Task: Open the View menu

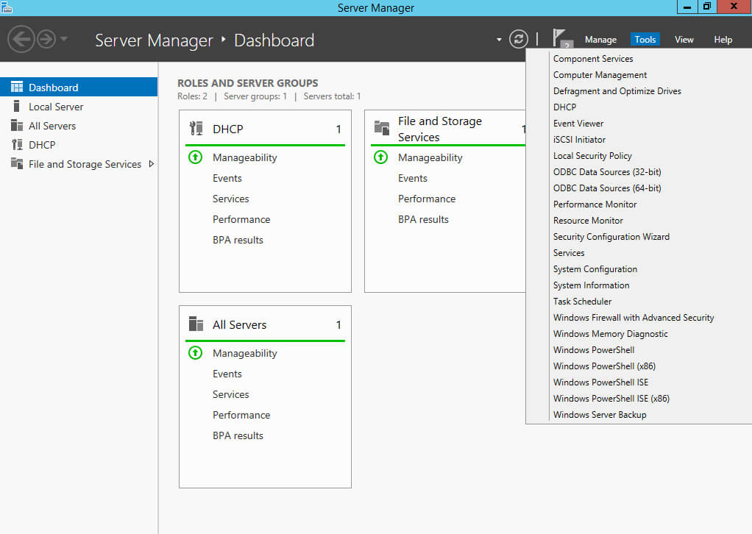Action: point(684,39)
